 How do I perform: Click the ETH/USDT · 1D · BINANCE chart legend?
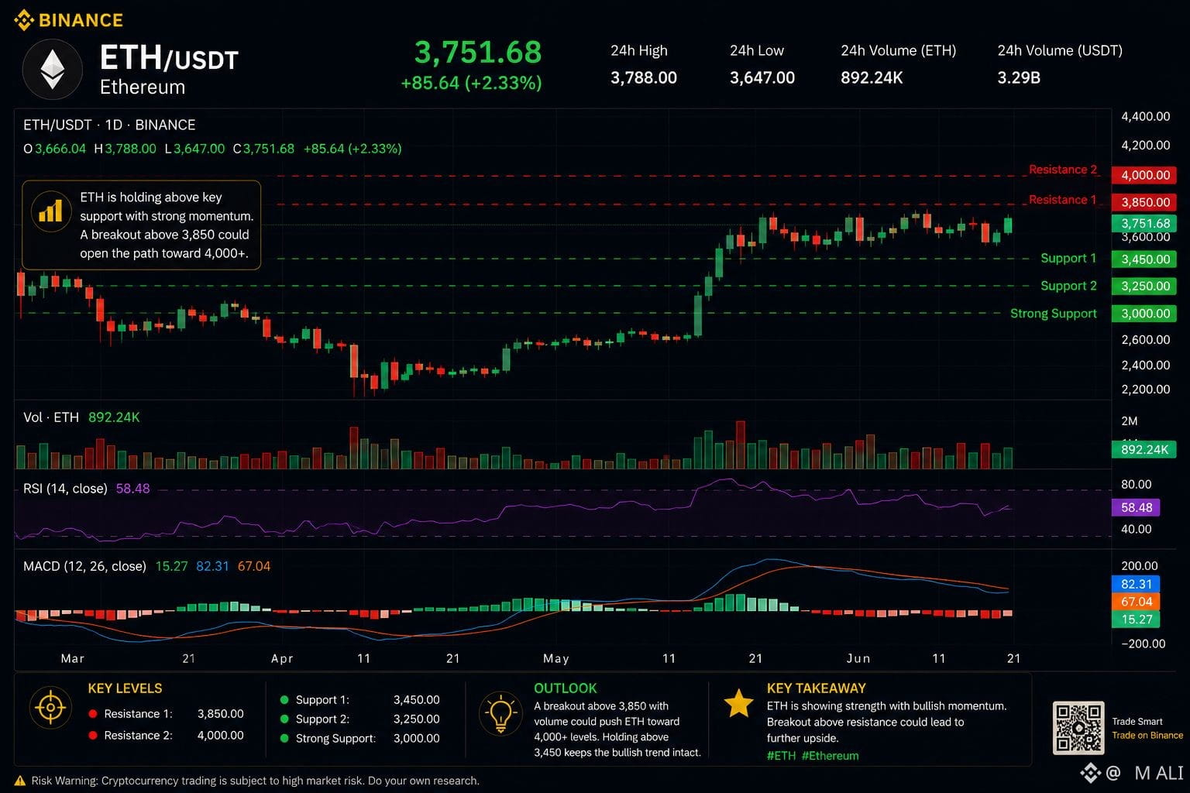pyautogui.click(x=109, y=125)
